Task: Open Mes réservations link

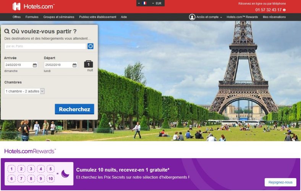Action: click(x=274, y=17)
